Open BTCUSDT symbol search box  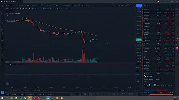pos(9,6)
